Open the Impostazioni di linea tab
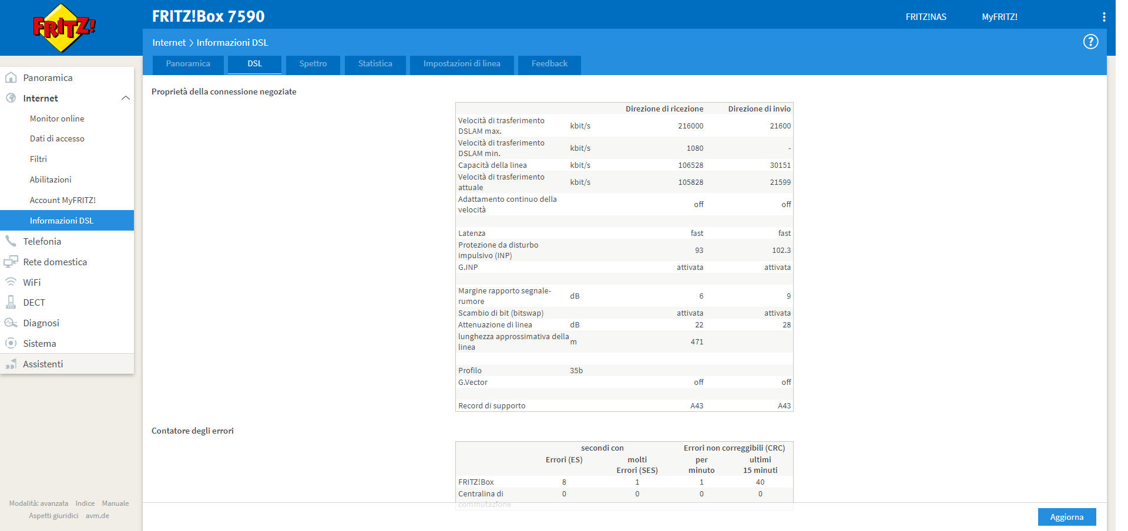 462,64
